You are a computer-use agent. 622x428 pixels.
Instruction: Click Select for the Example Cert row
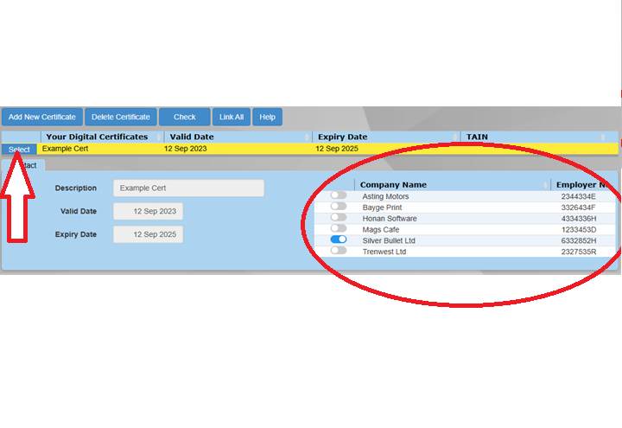[x=19, y=150]
